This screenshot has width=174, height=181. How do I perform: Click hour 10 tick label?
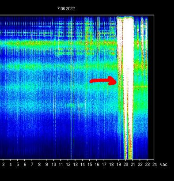(54, 164)
